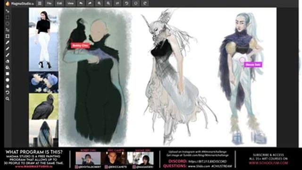
Task: Click the MagmaStudio logo
Action: 19,3
